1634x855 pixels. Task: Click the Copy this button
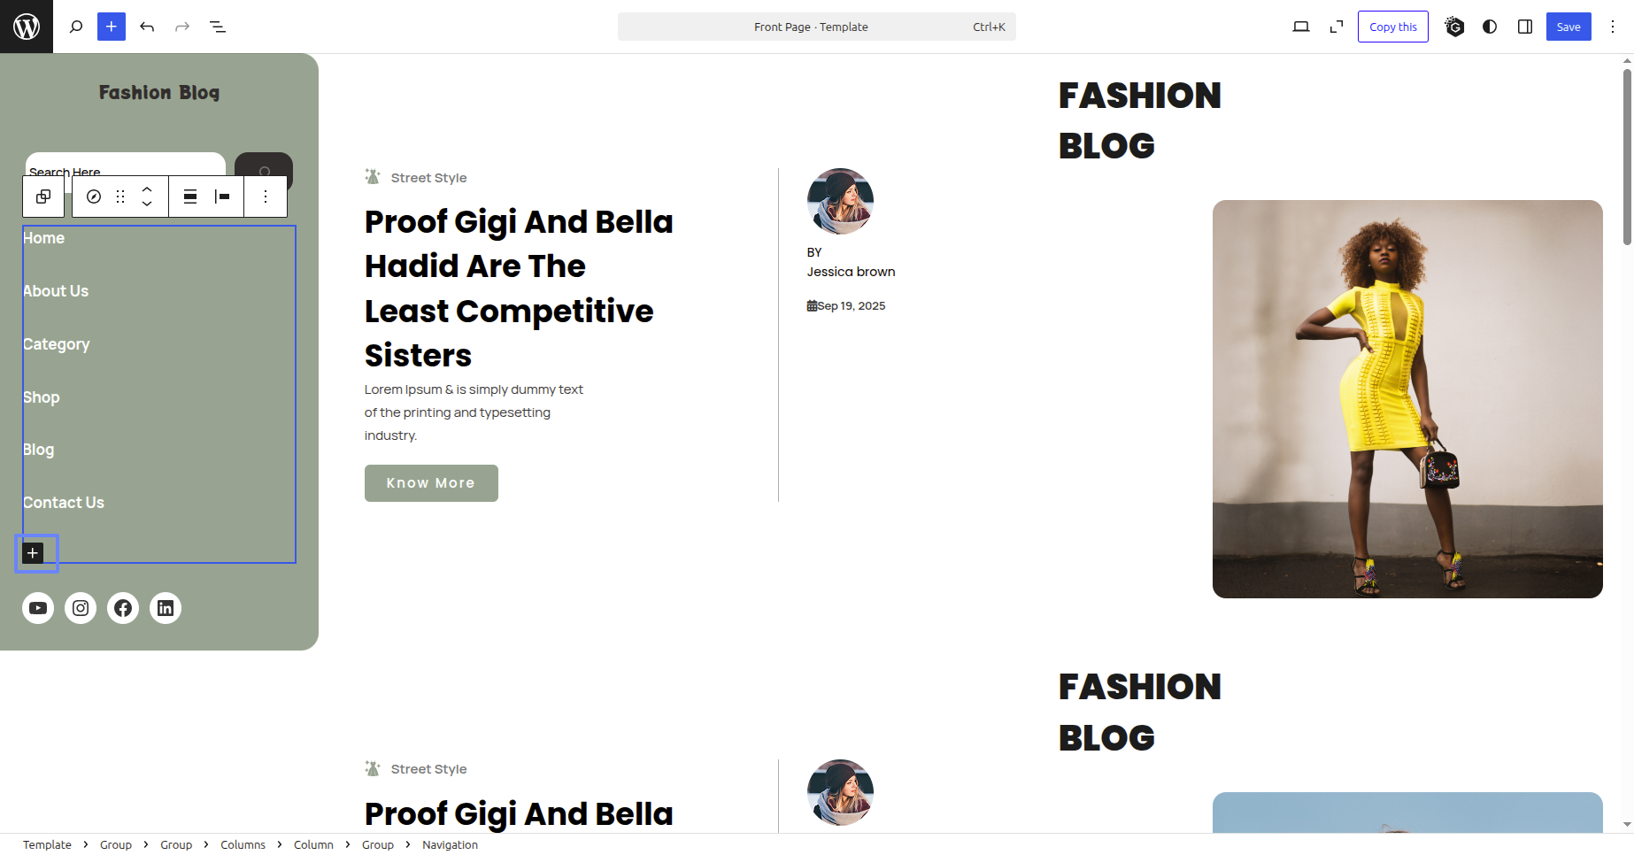(x=1393, y=27)
